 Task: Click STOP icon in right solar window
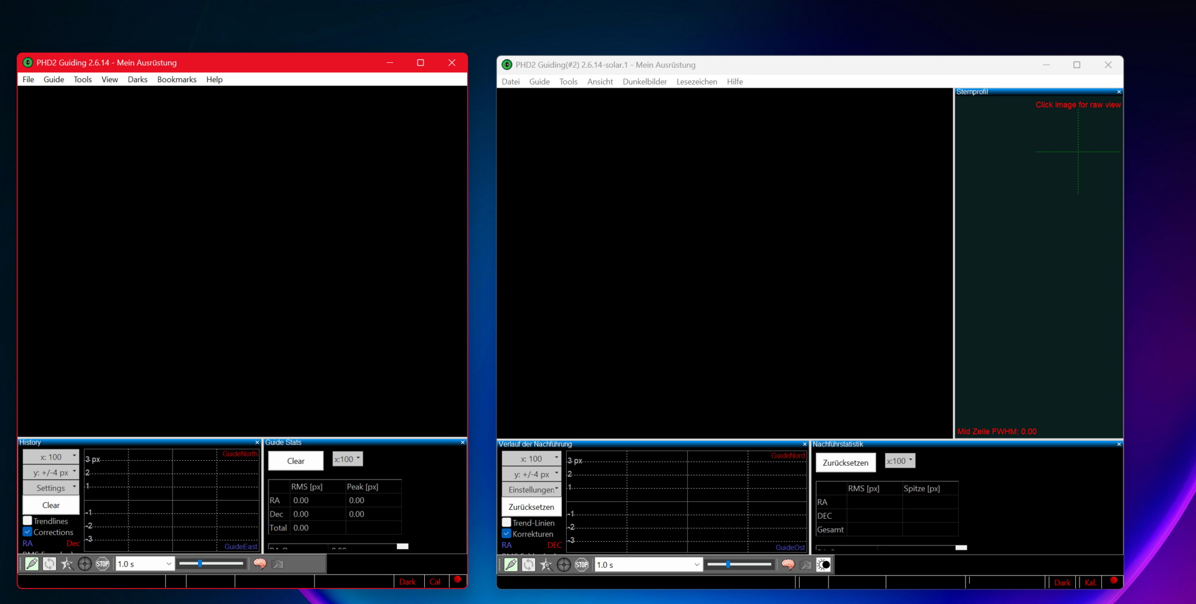click(581, 565)
